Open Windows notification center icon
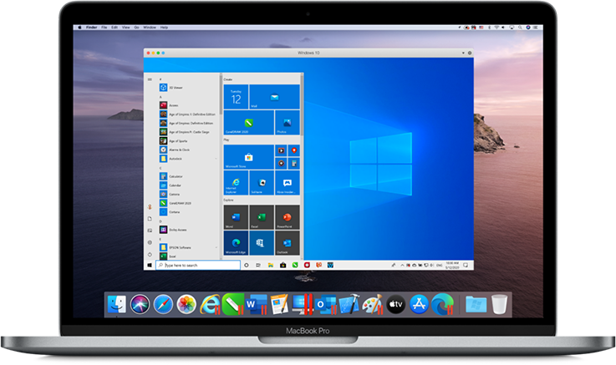This screenshot has width=616, height=365. [466, 266]
